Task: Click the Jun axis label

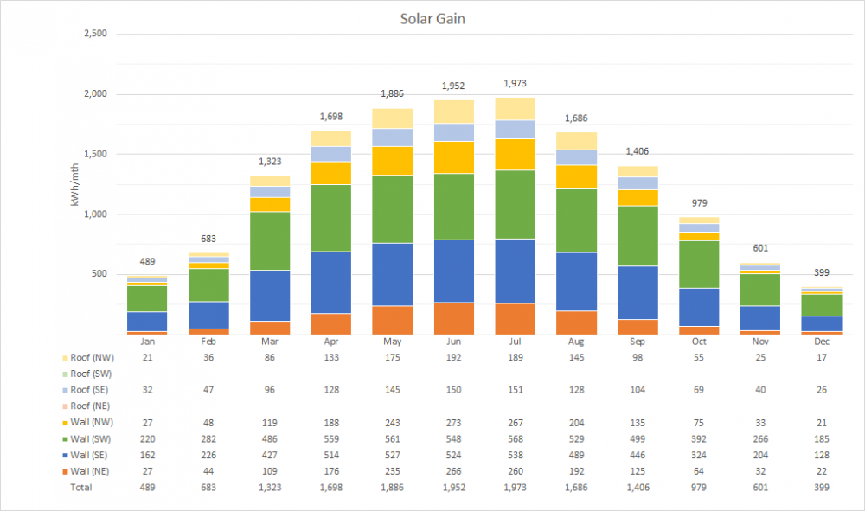Action: 453,342
